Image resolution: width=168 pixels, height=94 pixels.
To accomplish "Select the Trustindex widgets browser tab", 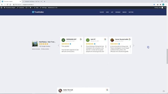I will click(x=11, y=2).
